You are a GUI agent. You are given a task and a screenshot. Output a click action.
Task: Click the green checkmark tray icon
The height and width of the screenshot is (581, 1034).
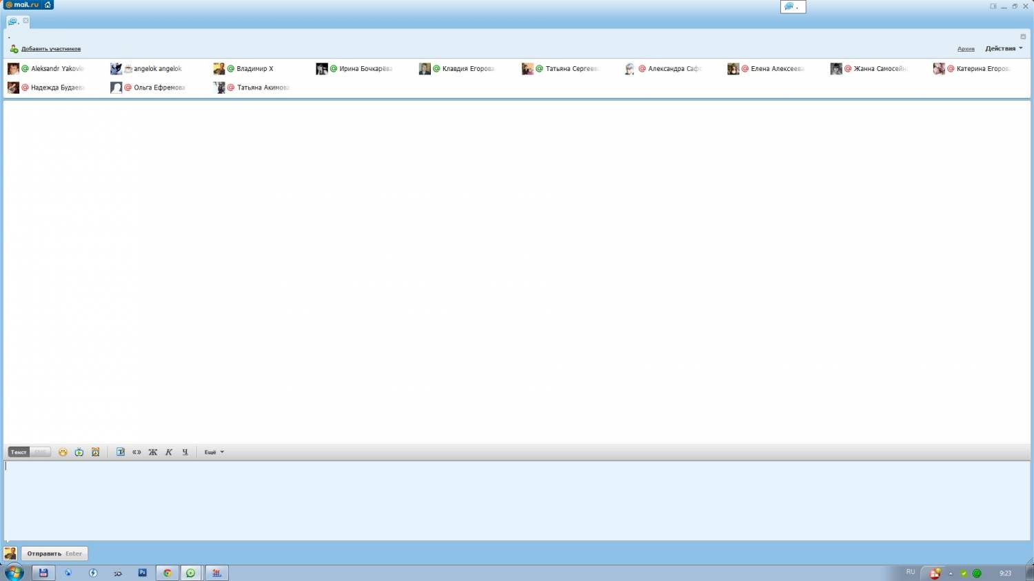pyautogui.click(x=964, y=573)
